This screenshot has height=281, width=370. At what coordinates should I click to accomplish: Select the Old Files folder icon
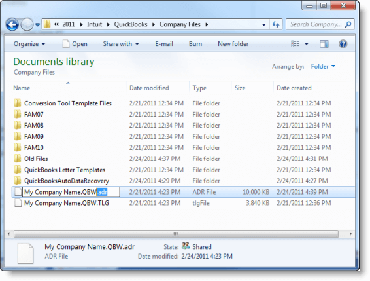[x=18, y=159]
